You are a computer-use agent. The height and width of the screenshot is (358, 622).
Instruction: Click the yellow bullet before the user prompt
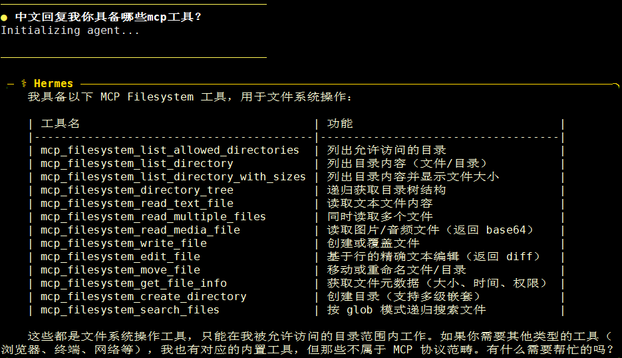(x=4, y=17)
